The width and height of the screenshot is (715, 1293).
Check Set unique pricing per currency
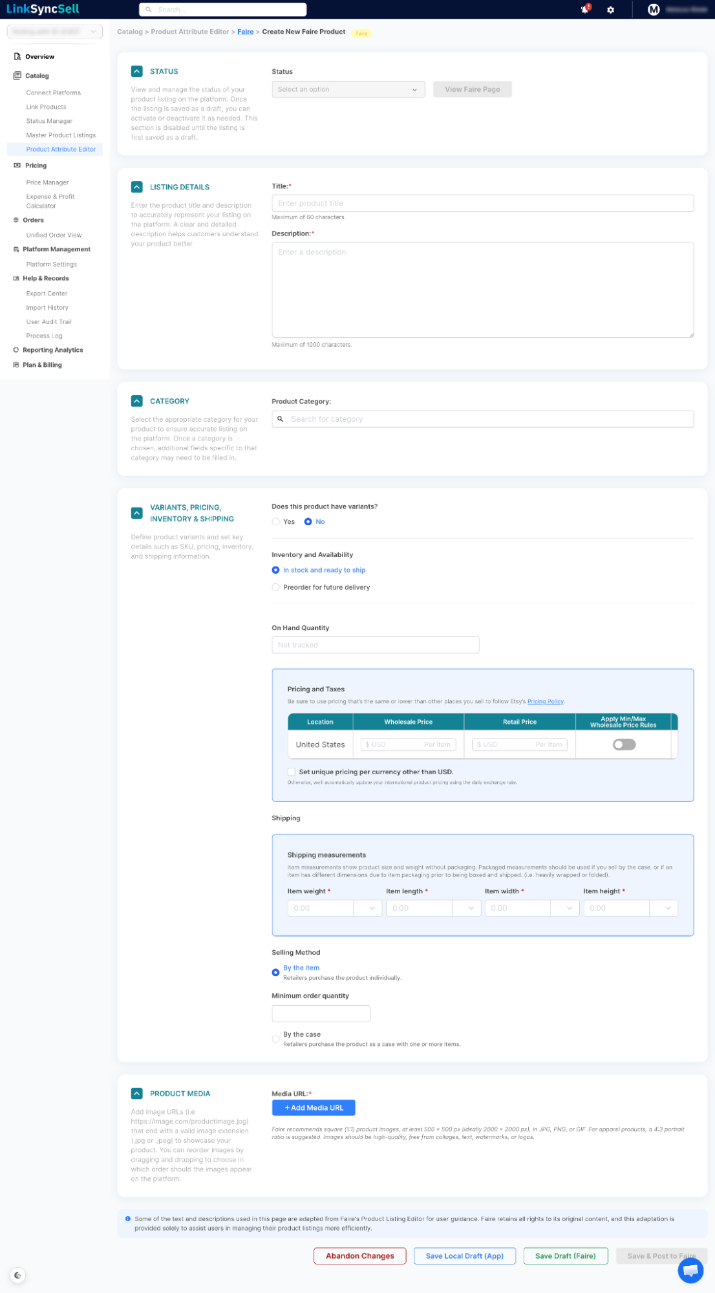point(292,772)
